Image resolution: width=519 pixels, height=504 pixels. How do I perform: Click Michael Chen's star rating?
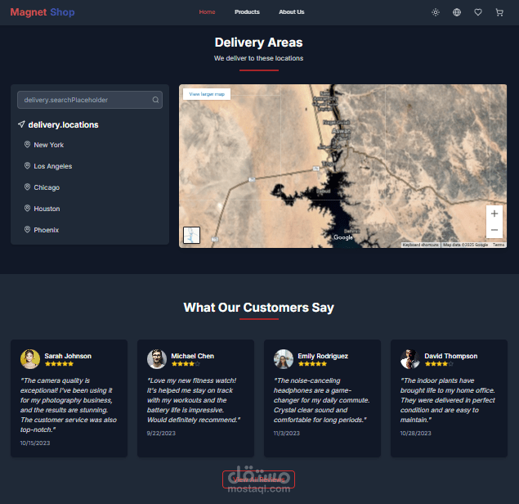click(x=186, y=364)
